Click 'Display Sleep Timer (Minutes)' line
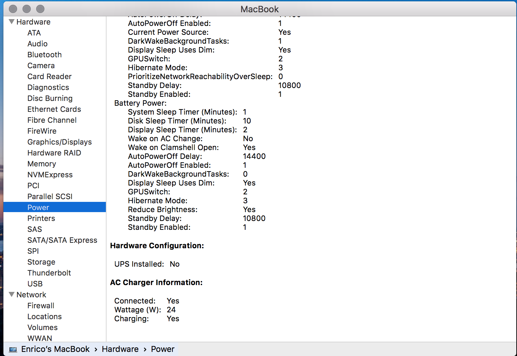Screen dimensions: 517x356 click(188, 130)
